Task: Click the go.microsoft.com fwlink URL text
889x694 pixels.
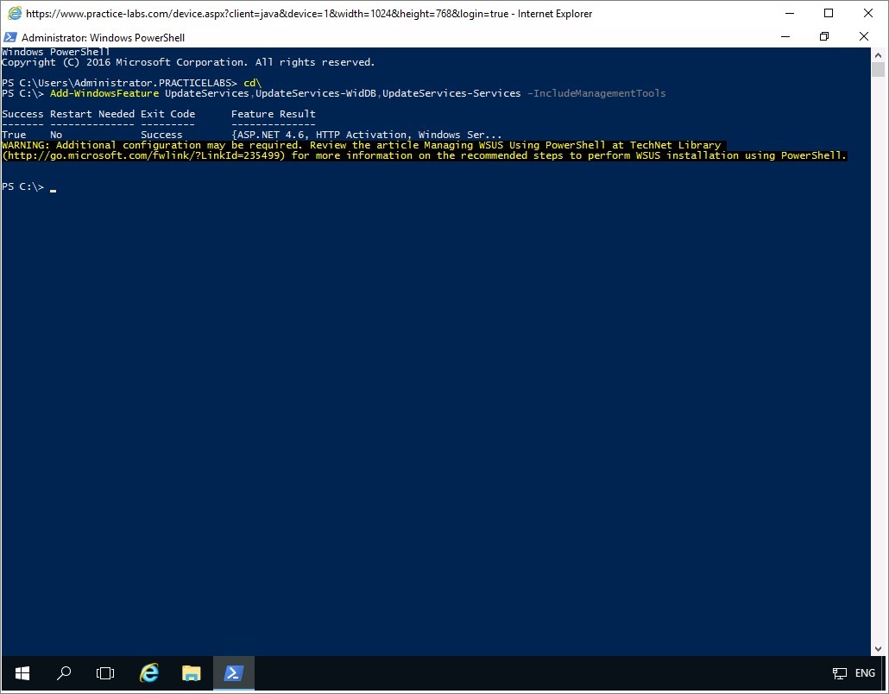Action: click(143, 156)
